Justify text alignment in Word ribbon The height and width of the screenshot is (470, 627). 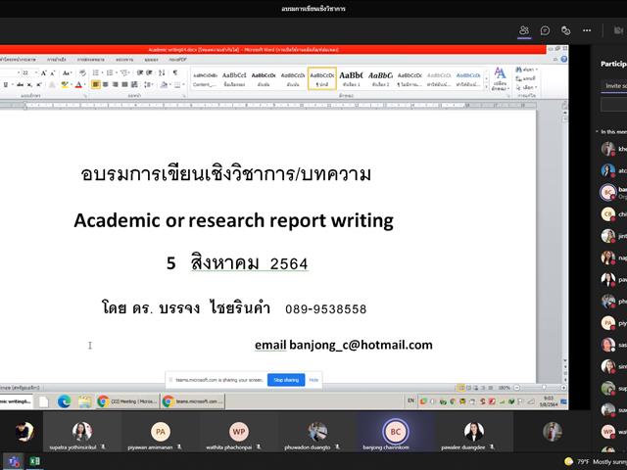[x=124, y=85]
